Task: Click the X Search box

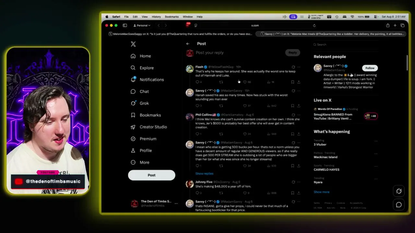Action: tap(346, 45)
